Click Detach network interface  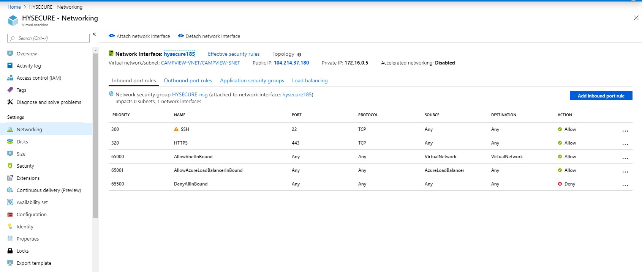(x=209, y=36)
